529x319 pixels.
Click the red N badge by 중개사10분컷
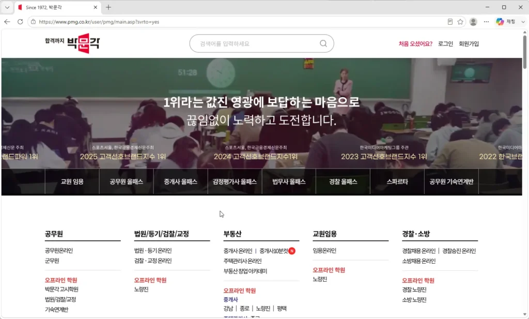tap(292, 251)
